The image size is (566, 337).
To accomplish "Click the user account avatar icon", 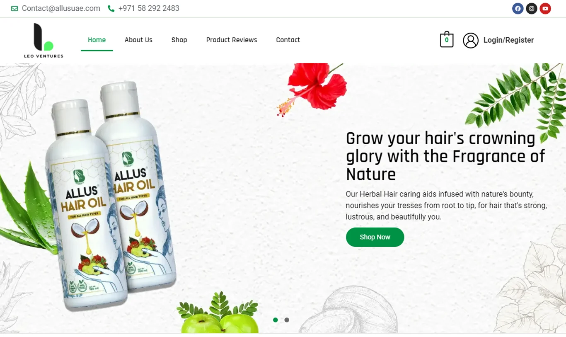I will pos(471,40).
